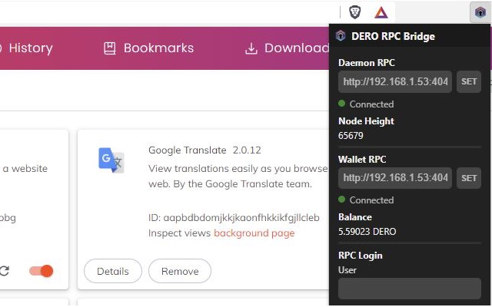Toggle off the orange extension enable switch
Viewport: 492px width, 307px height.
click(x=42, y=270)
